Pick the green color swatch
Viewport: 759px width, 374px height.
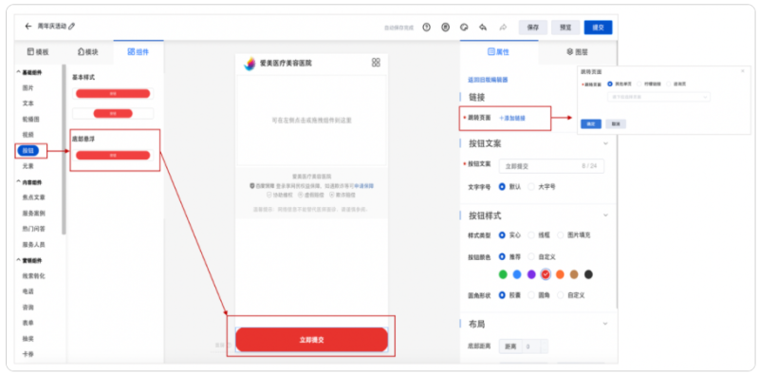coord(503,274)
